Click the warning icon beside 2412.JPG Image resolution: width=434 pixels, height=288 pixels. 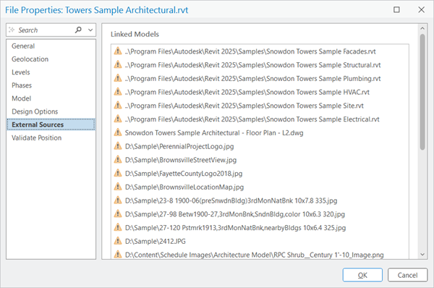pyautogui.click(x=118, y=241)
